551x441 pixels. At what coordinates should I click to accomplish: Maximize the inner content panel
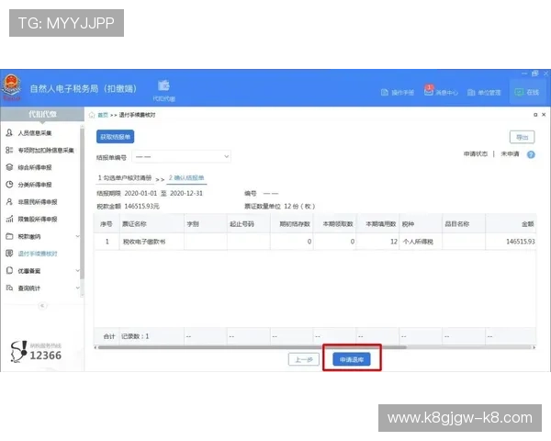pyautogui.click(x=535, y=115)
